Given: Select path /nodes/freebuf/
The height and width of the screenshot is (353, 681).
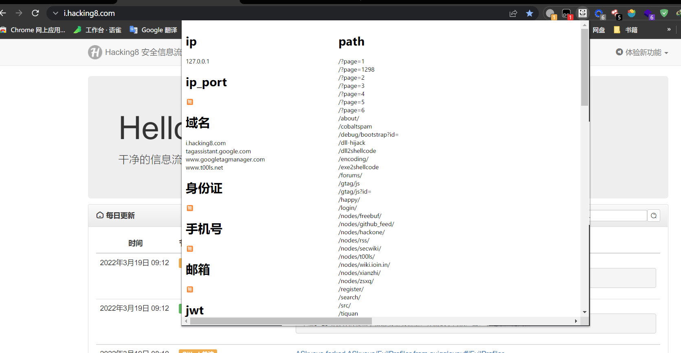Looking at the screenshot, I should click(360, 216).
